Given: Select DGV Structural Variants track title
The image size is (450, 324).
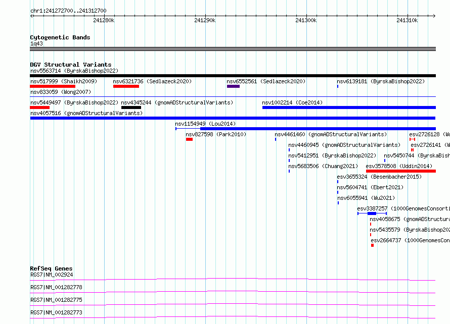Looking at the screenshot, I should 71,65.
